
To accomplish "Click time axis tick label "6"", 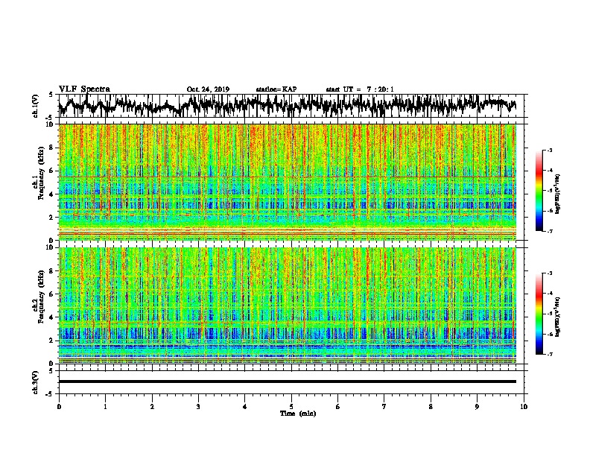I will coord(338,407).
